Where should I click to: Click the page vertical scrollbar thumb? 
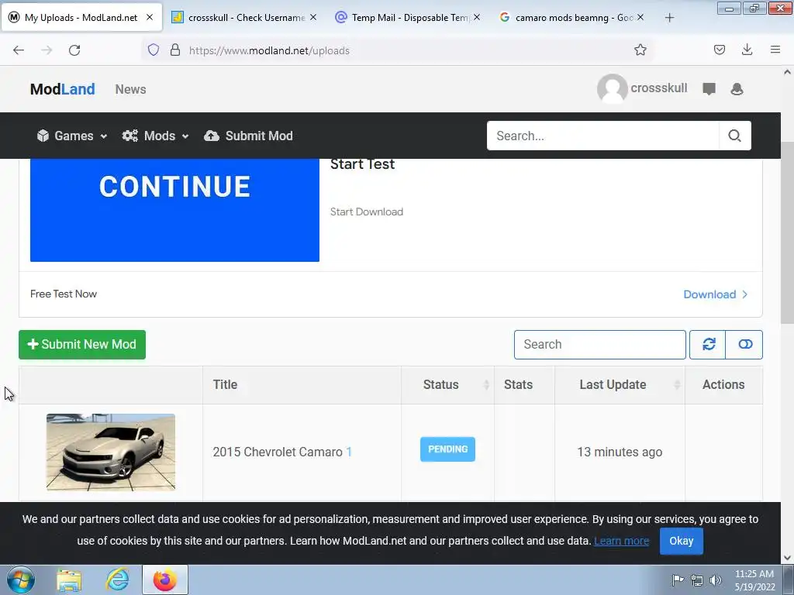point(787,232)
